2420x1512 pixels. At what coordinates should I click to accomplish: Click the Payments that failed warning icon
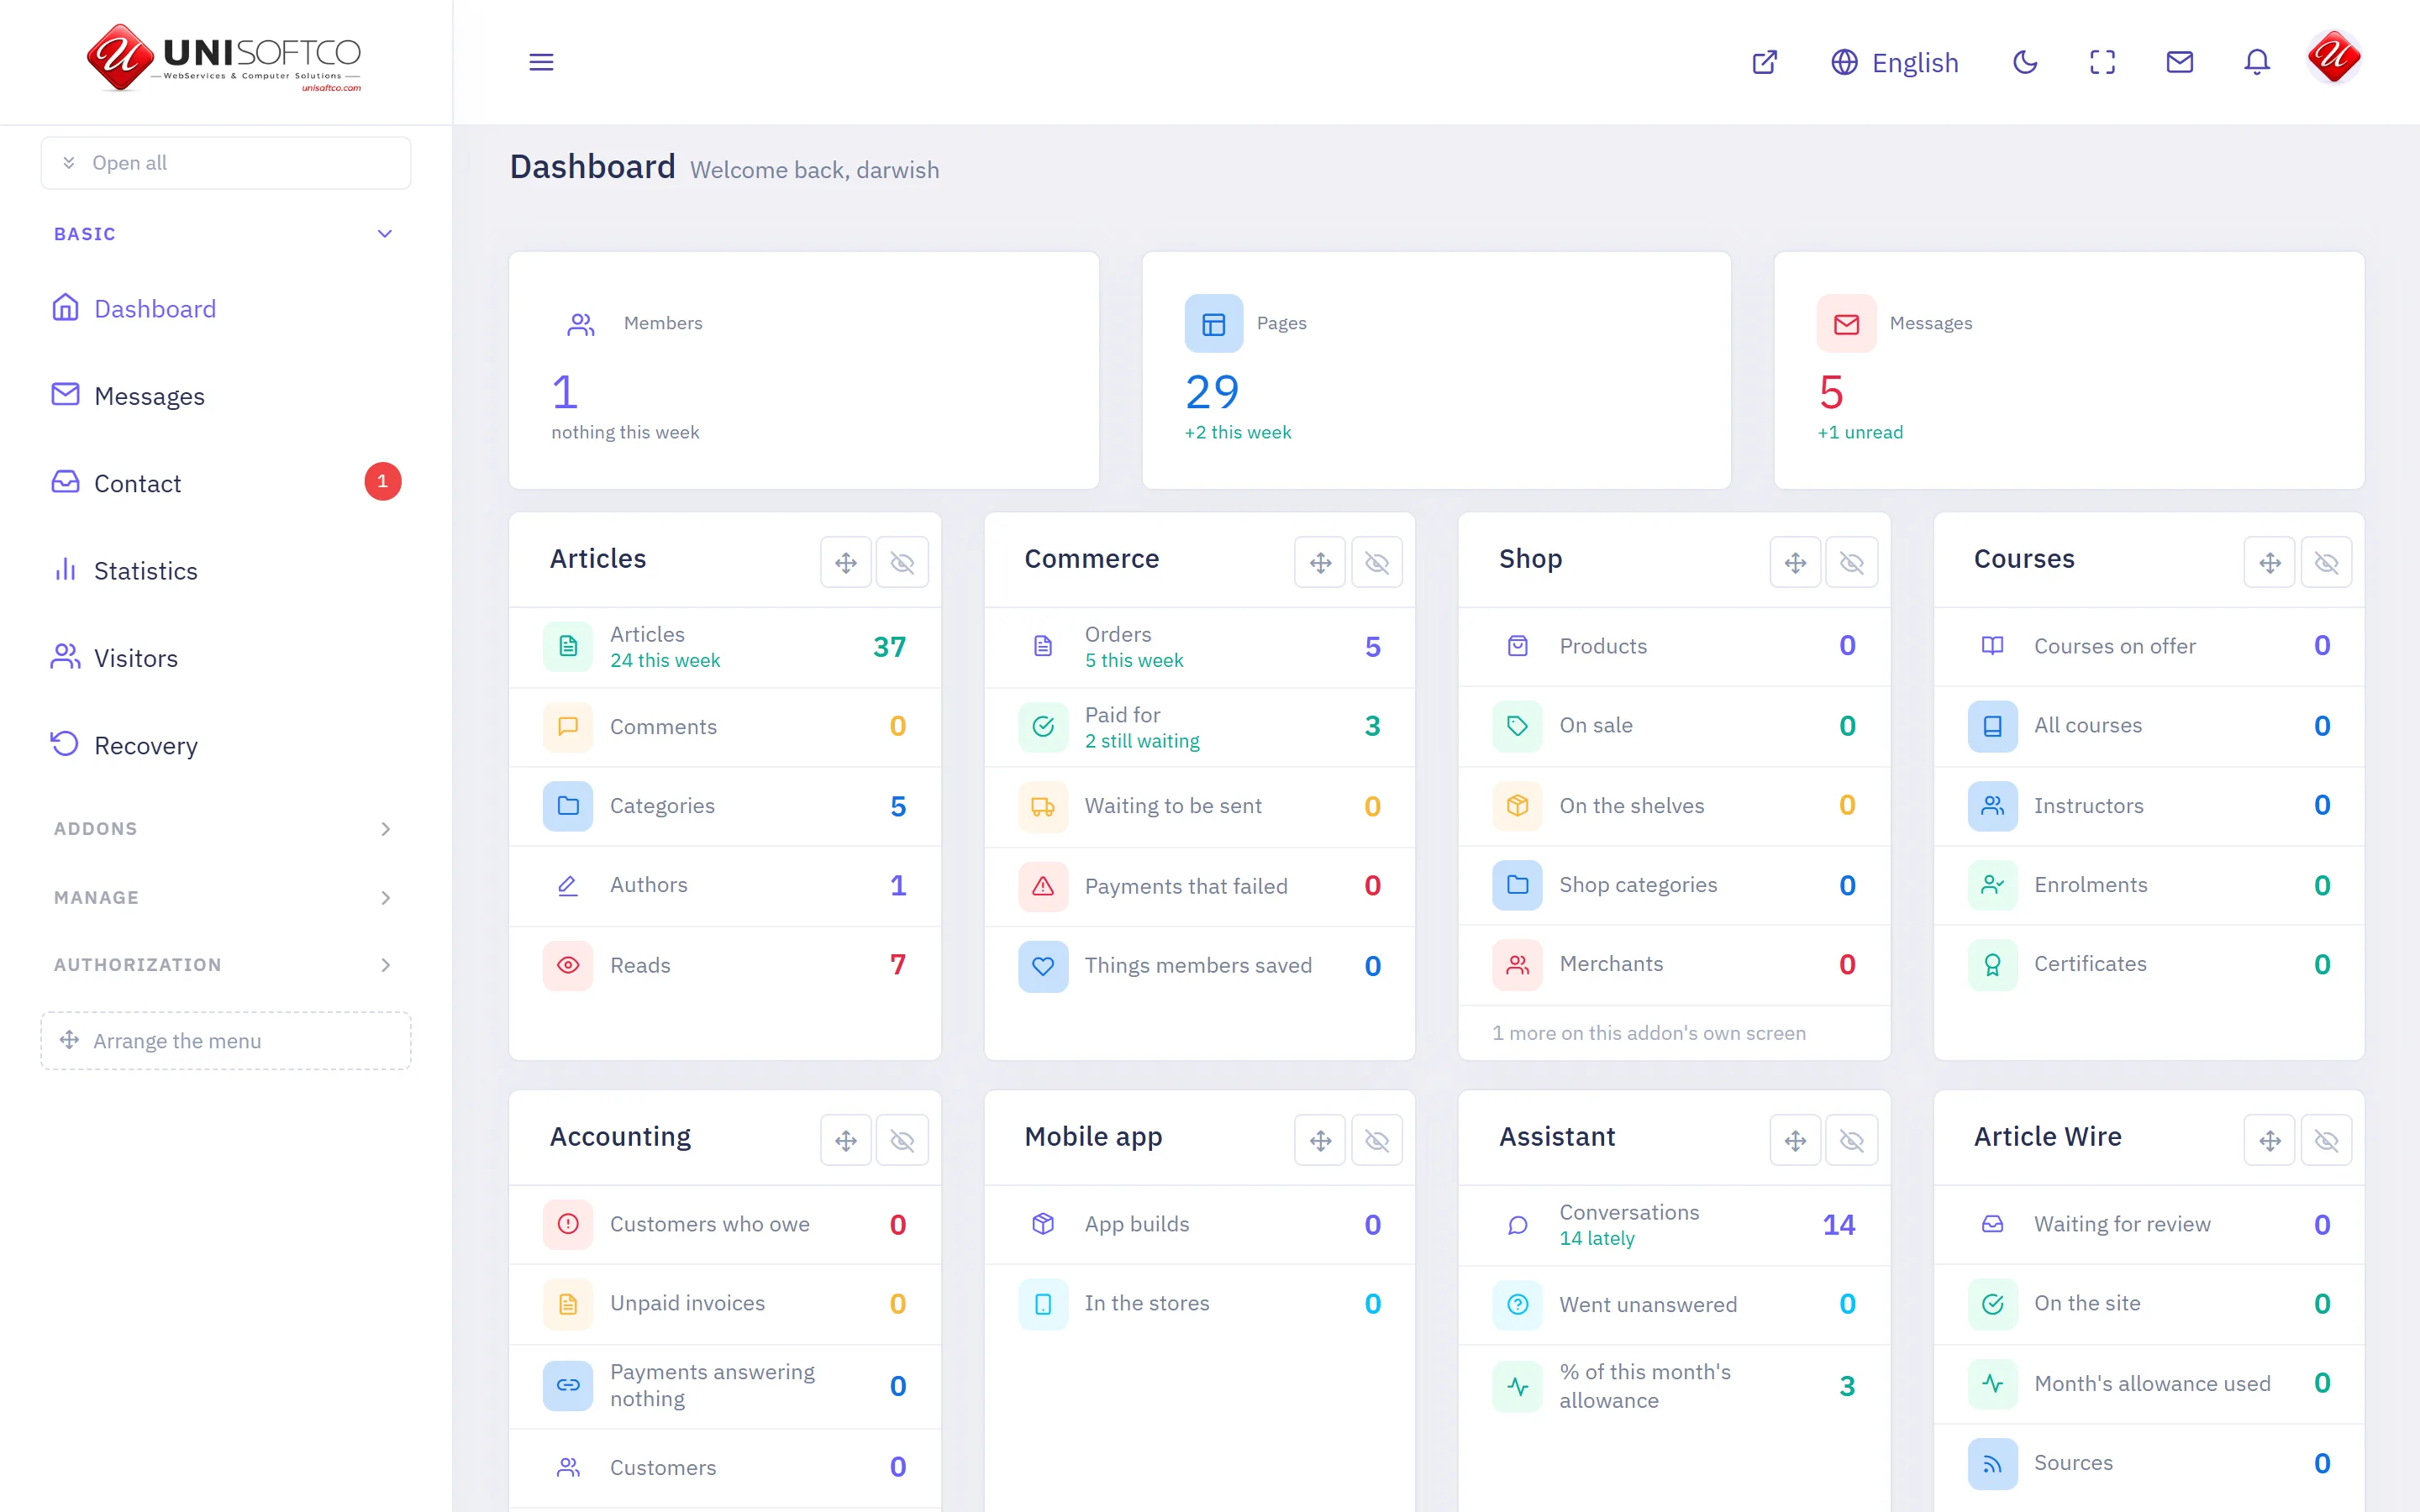point(1043,886)
